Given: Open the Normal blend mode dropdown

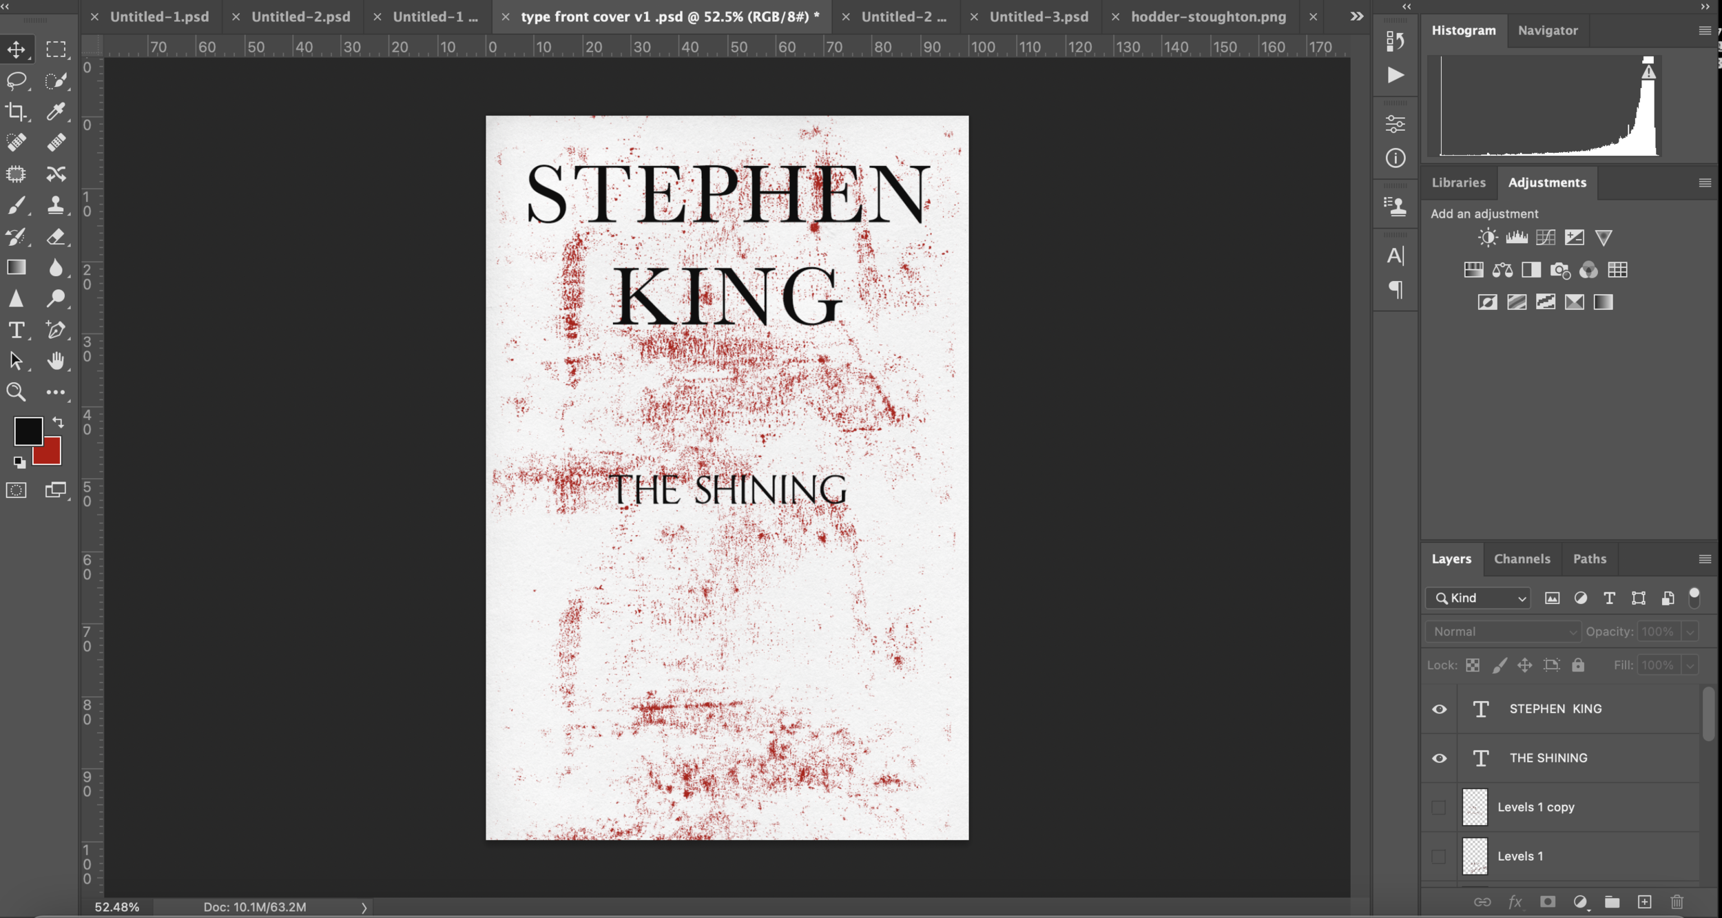Looking at the screenshot, I should (x=1503, y=632).
